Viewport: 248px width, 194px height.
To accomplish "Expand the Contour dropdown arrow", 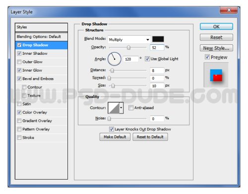I will [x=122, y=108].
